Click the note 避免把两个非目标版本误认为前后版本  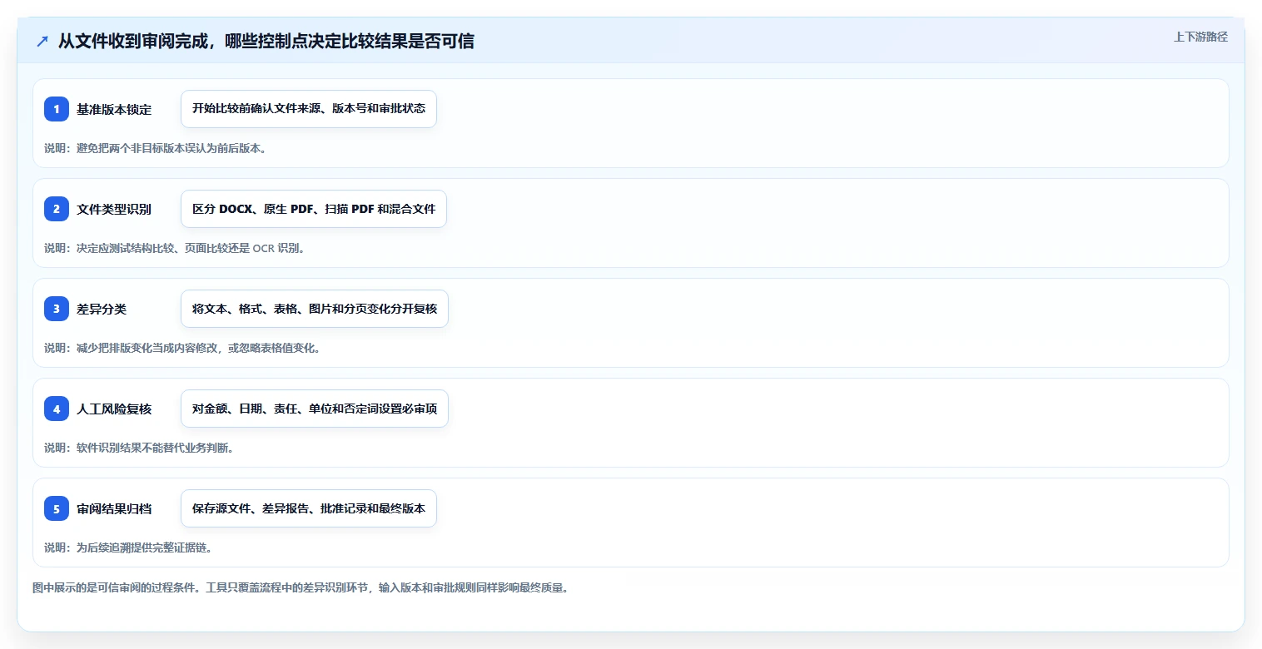155,148
